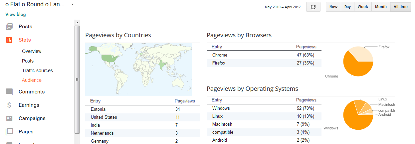
Task: Click the Firefox browser table row
Action: [x=264, y=63]
